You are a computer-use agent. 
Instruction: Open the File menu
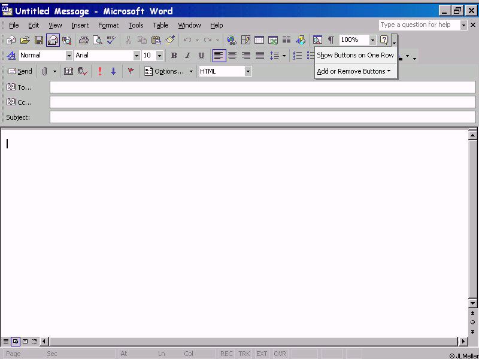14,25
